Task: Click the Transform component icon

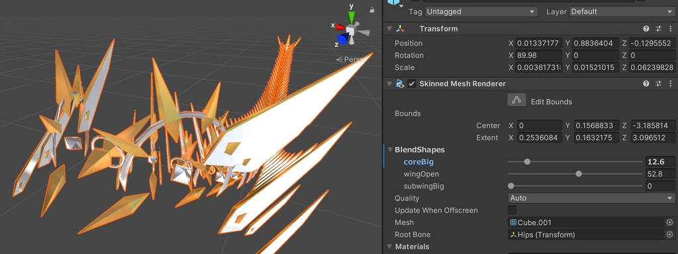Action: (401, 29)
